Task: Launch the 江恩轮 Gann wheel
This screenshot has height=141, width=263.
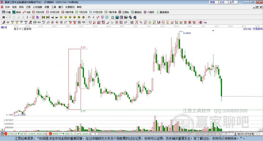Action: 124,12
